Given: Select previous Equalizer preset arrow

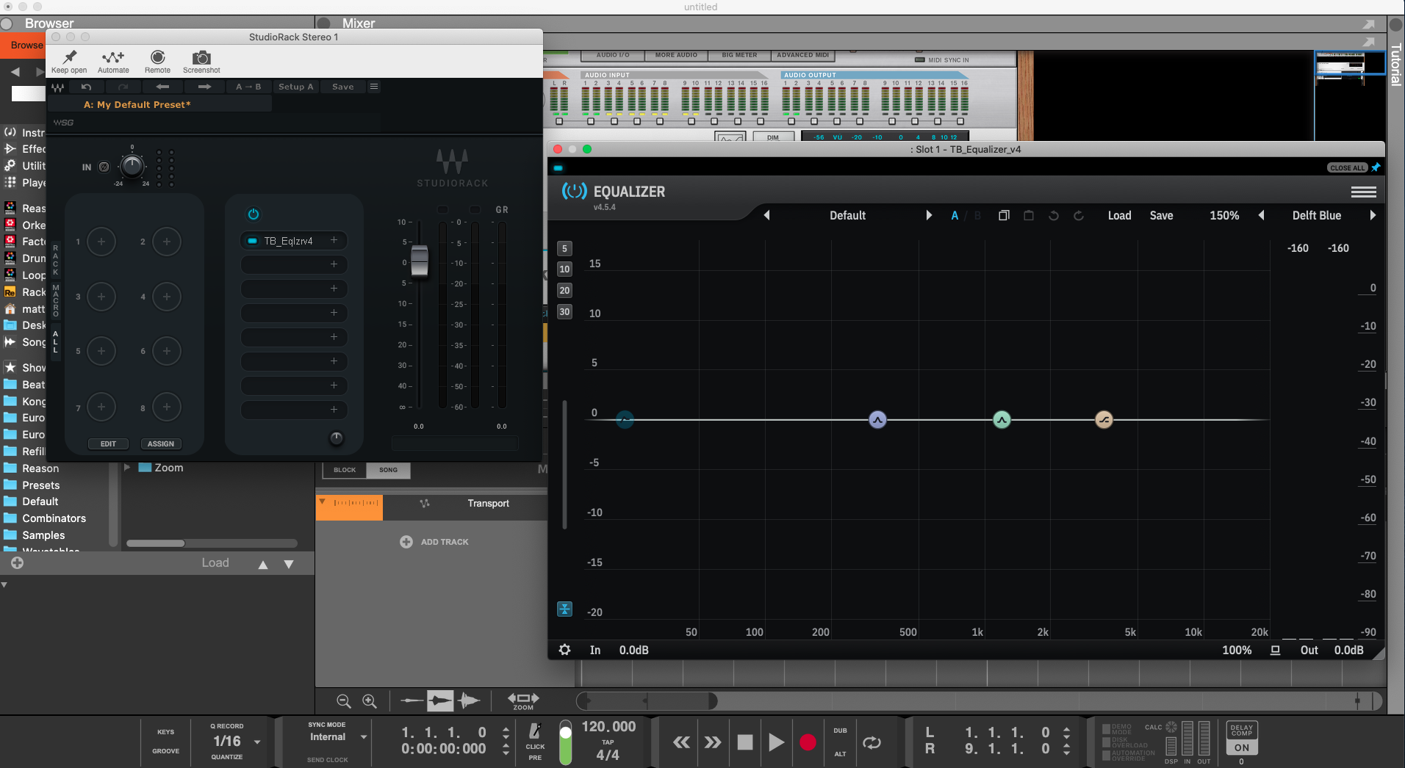Looking at the screenshot, I should [x=766, y=215].
